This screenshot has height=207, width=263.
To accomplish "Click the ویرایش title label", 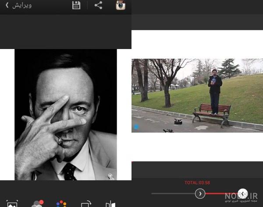I will point(22,6).
